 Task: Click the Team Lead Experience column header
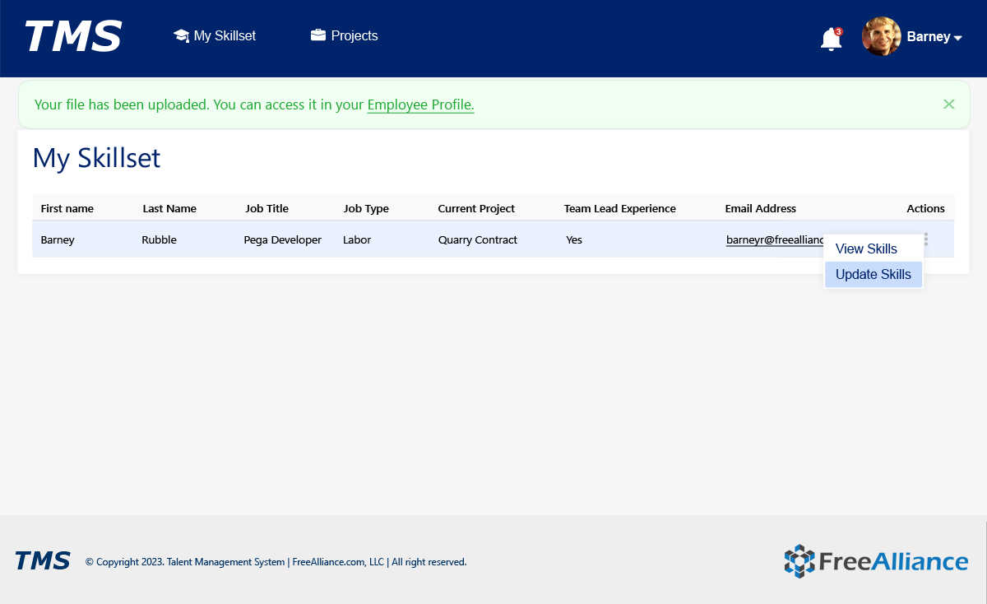(619, 208)
